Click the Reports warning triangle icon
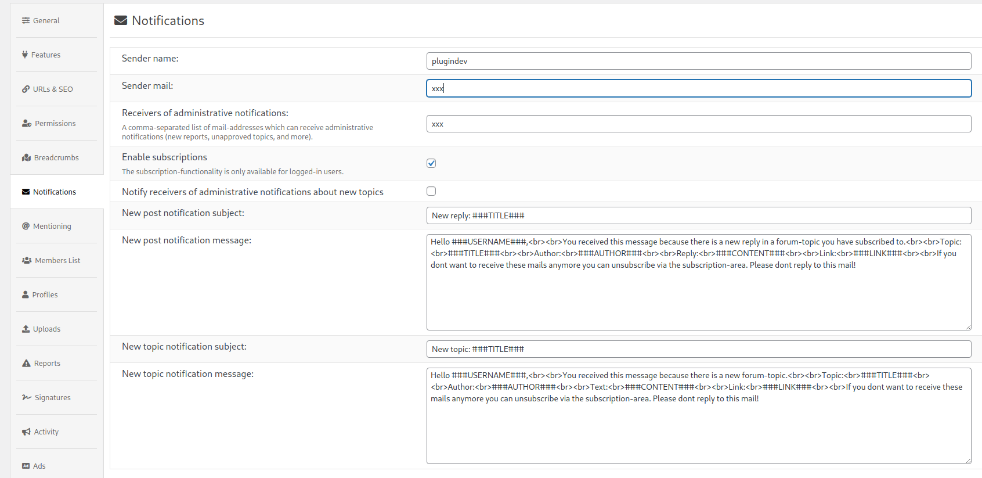This screenshot has width=982, height=478. pyautogui.click(x=26, y=363)
